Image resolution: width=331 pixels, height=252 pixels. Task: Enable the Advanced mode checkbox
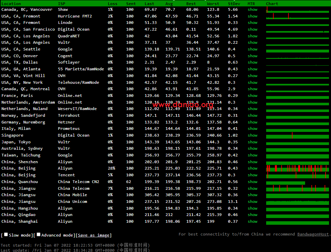38,235
